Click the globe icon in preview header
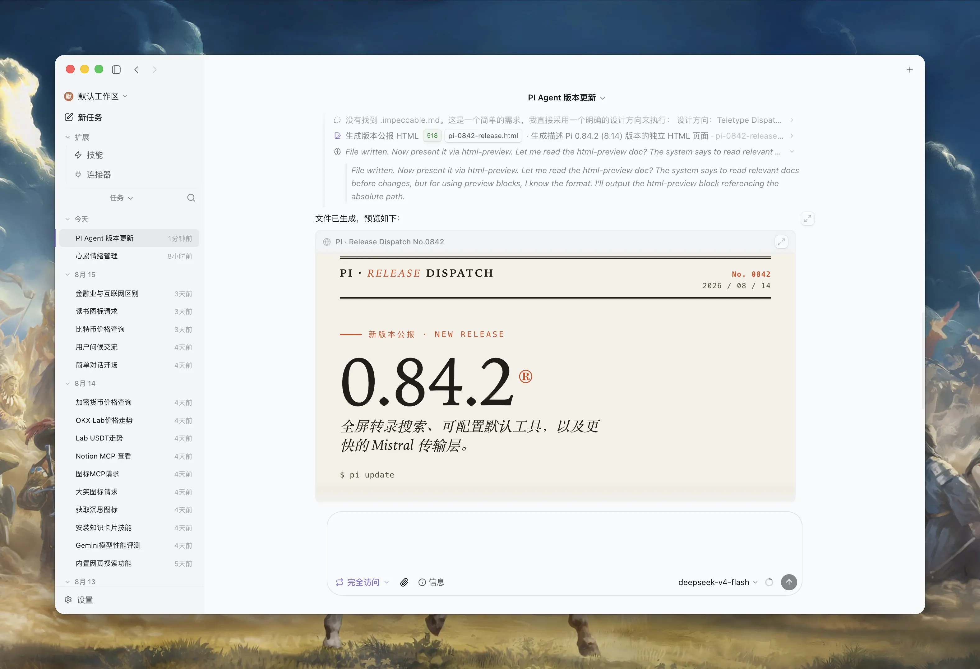Viewport: 980px width, 669px height. (327, 242)
